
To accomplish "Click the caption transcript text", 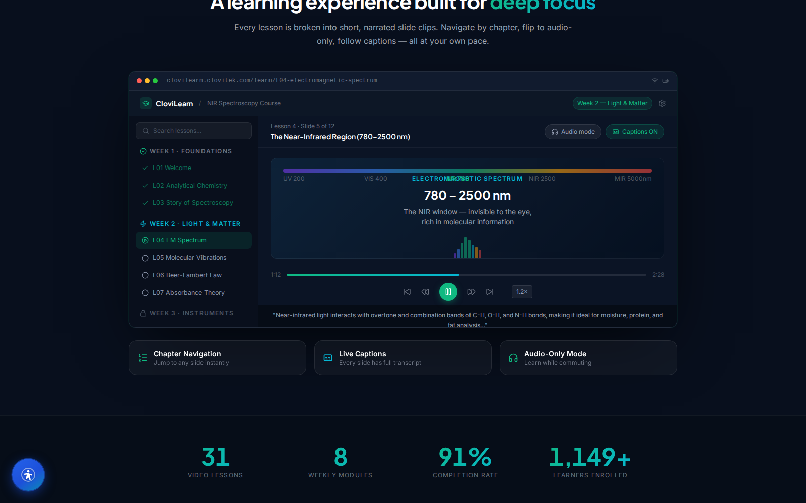I will (x=467, y=320).
